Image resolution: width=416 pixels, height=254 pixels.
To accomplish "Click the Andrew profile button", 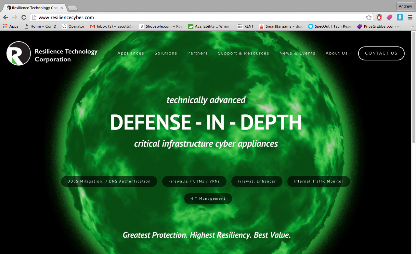I will (405, 6).
